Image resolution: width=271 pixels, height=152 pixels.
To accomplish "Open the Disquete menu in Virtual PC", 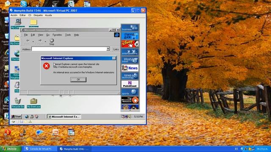I will click(38, 15).
